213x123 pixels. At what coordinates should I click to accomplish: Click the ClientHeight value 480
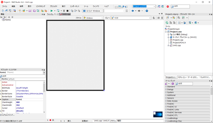pos(18,102)
